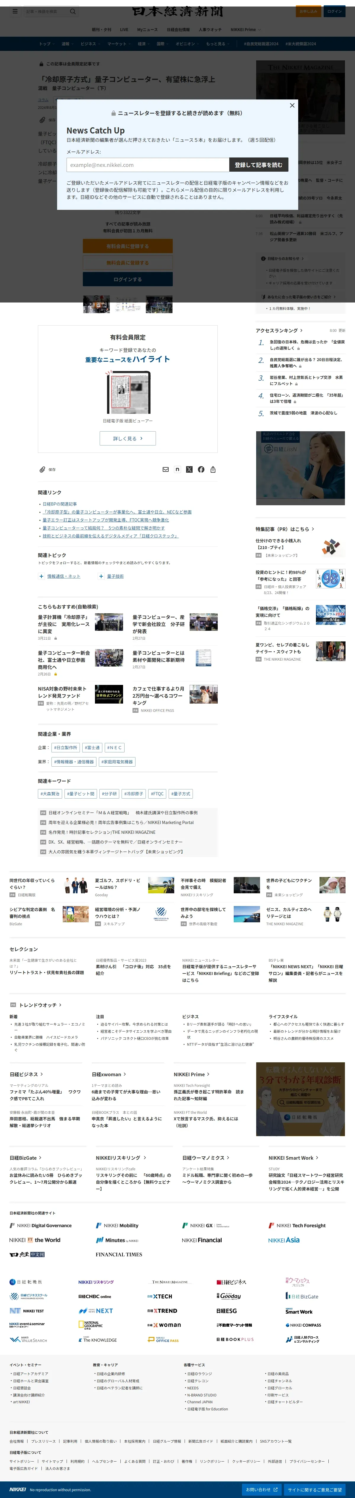Select 人事ウオッチ in top menu
355x1498 pixels.
[210, 29]
